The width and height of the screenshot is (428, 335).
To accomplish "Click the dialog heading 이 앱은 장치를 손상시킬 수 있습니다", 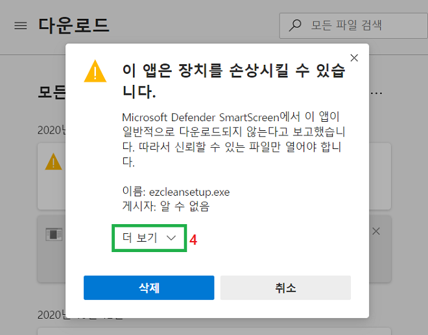I will [234, 81].
